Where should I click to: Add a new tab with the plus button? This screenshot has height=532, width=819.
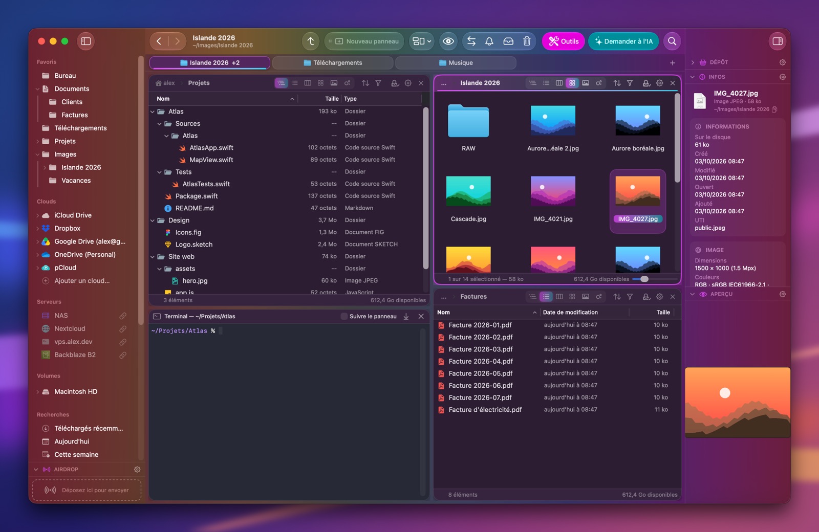[673, 63]
